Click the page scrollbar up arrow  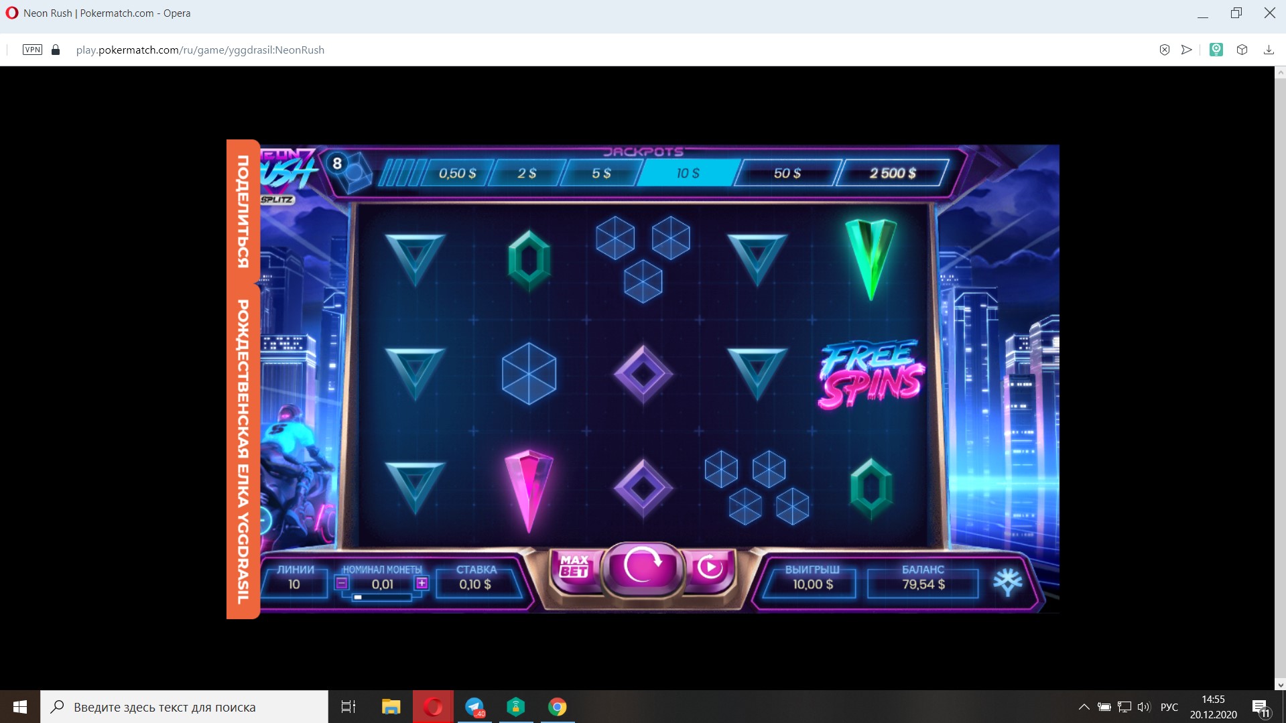coord(1281,72)
